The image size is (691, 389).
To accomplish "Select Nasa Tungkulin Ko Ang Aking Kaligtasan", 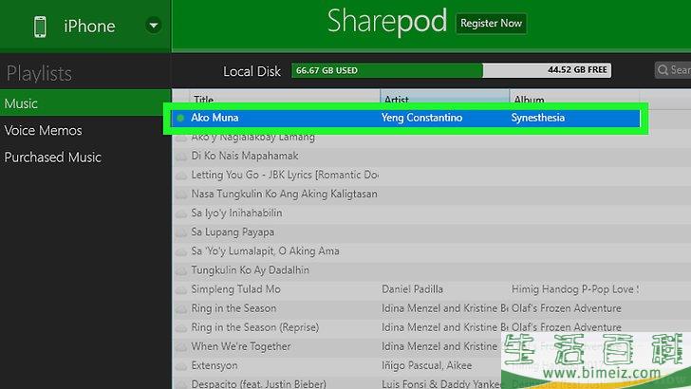I will click(x=284, y=194).
